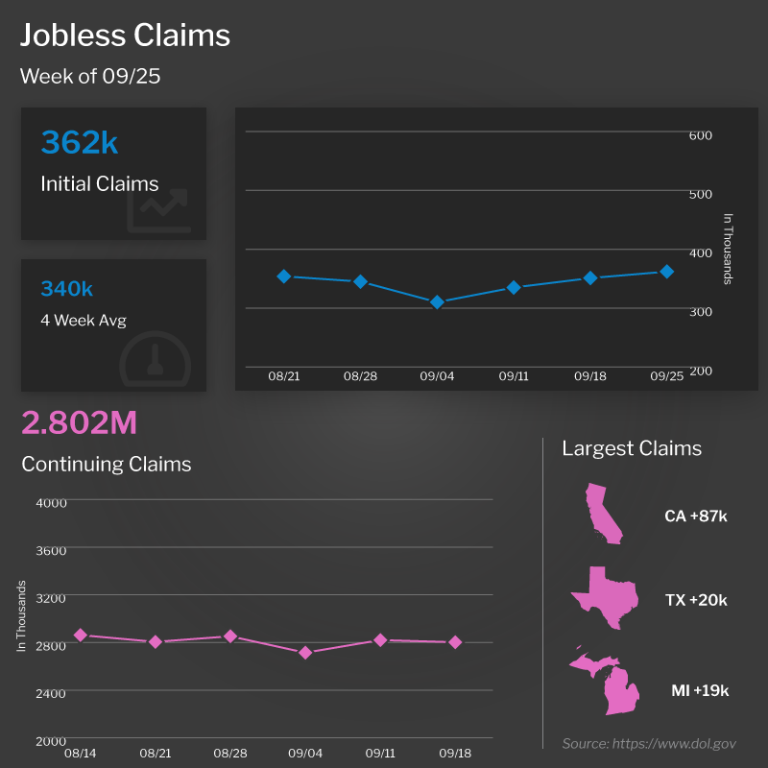Click the gauge icon in 4 Week Avg card
The width and height of the screenshot is (768, 768).
click(x=156, y=359)
